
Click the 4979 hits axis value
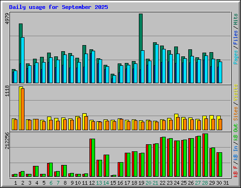click(x=7, y=19)
